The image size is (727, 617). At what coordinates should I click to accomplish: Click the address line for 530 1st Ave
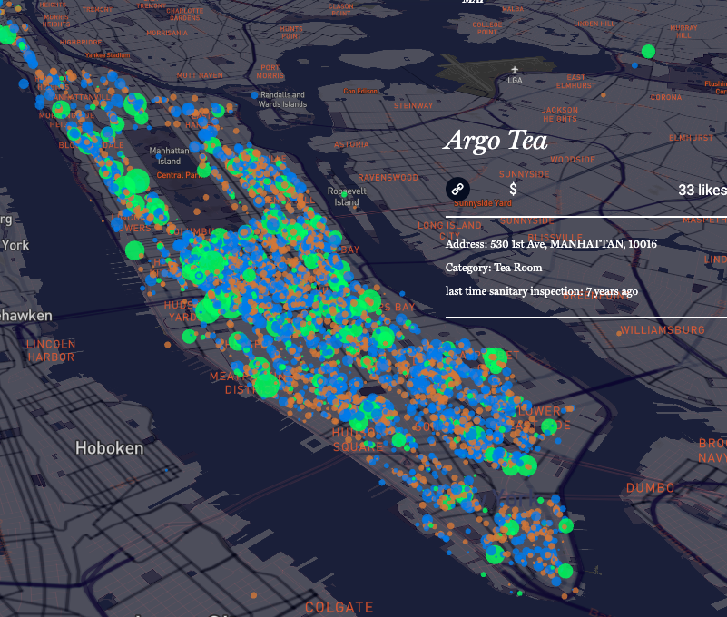tap(551, 244)
